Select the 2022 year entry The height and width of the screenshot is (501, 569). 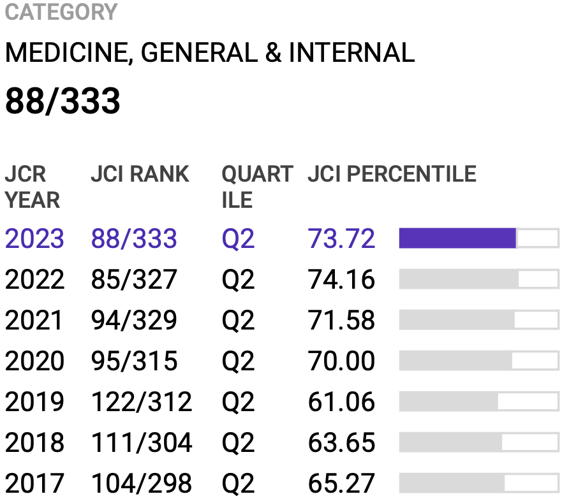[34, 280]
